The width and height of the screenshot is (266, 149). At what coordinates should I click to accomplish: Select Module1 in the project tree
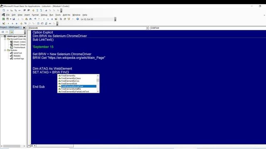point(15,56)
